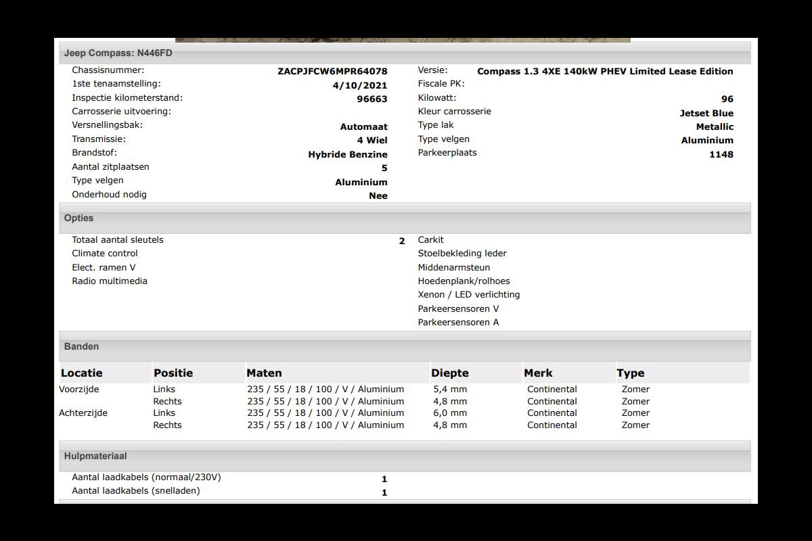Click the Aantal laadkabels (snelladen) label
Screen dimensions: 812x541
136,491
